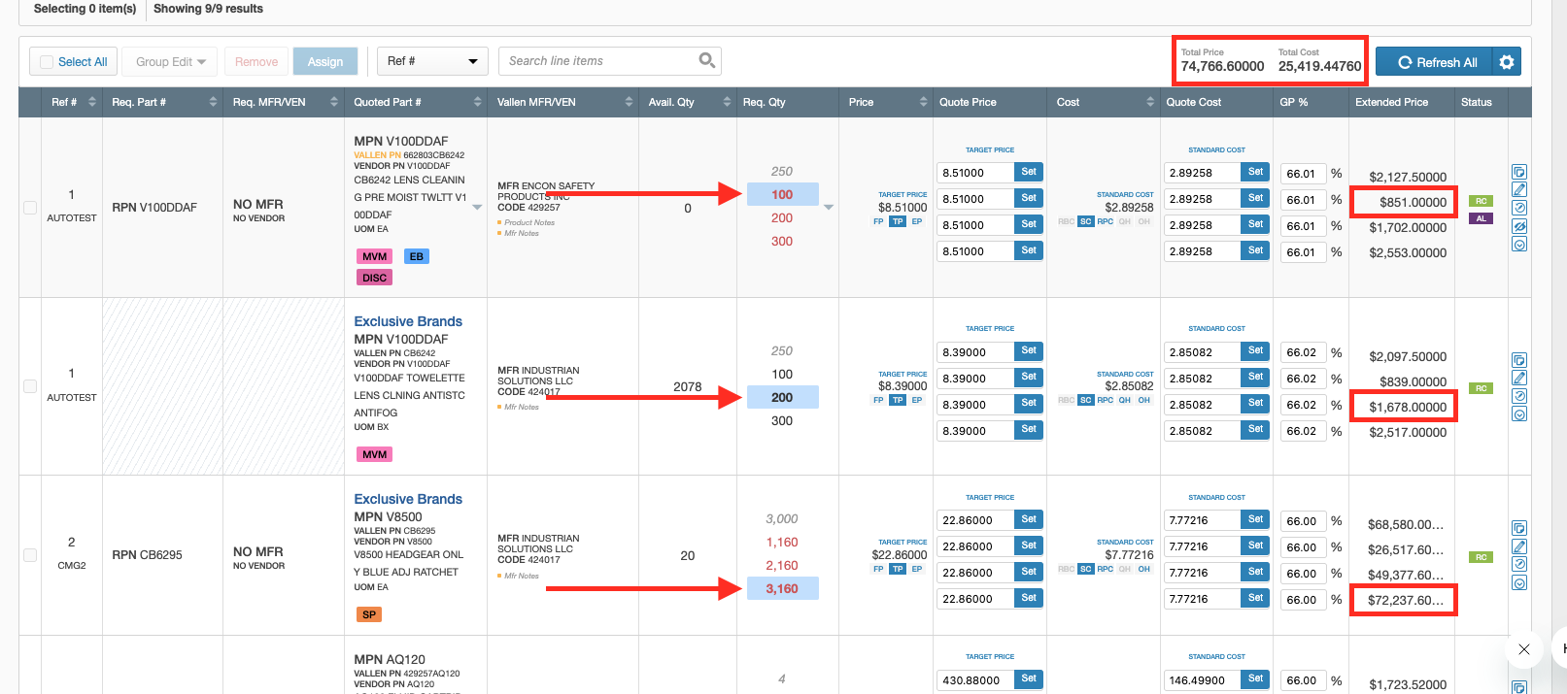Click the hide eye-slash icon on first row

point(1519,226)
